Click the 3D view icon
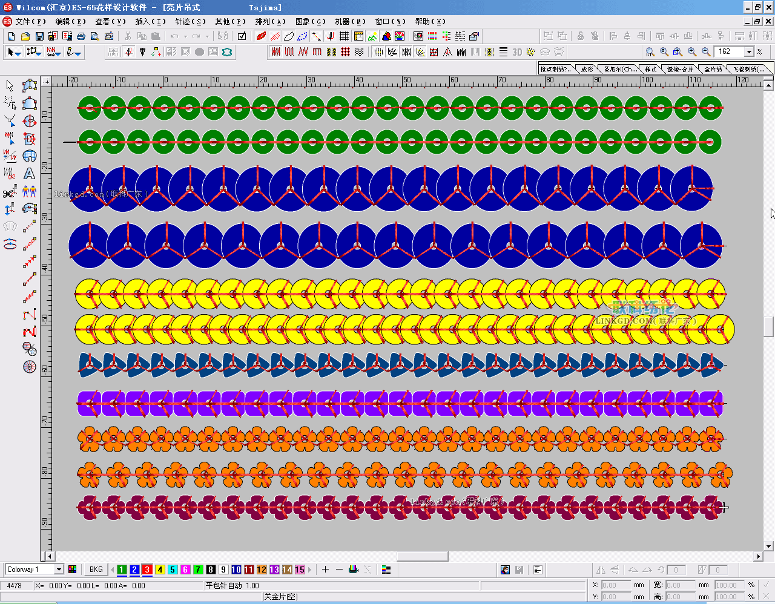 tap(517, 52)
